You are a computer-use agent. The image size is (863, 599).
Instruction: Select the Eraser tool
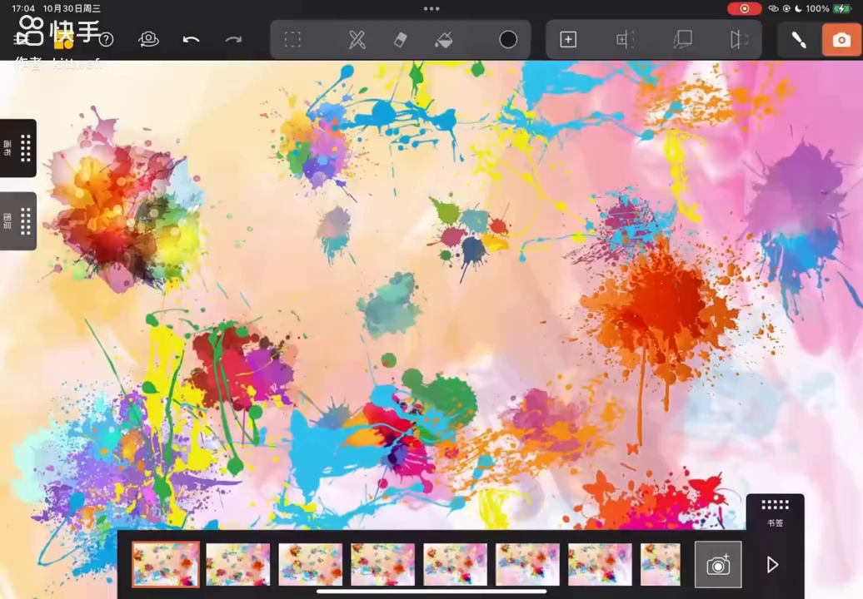pos(401,40)
